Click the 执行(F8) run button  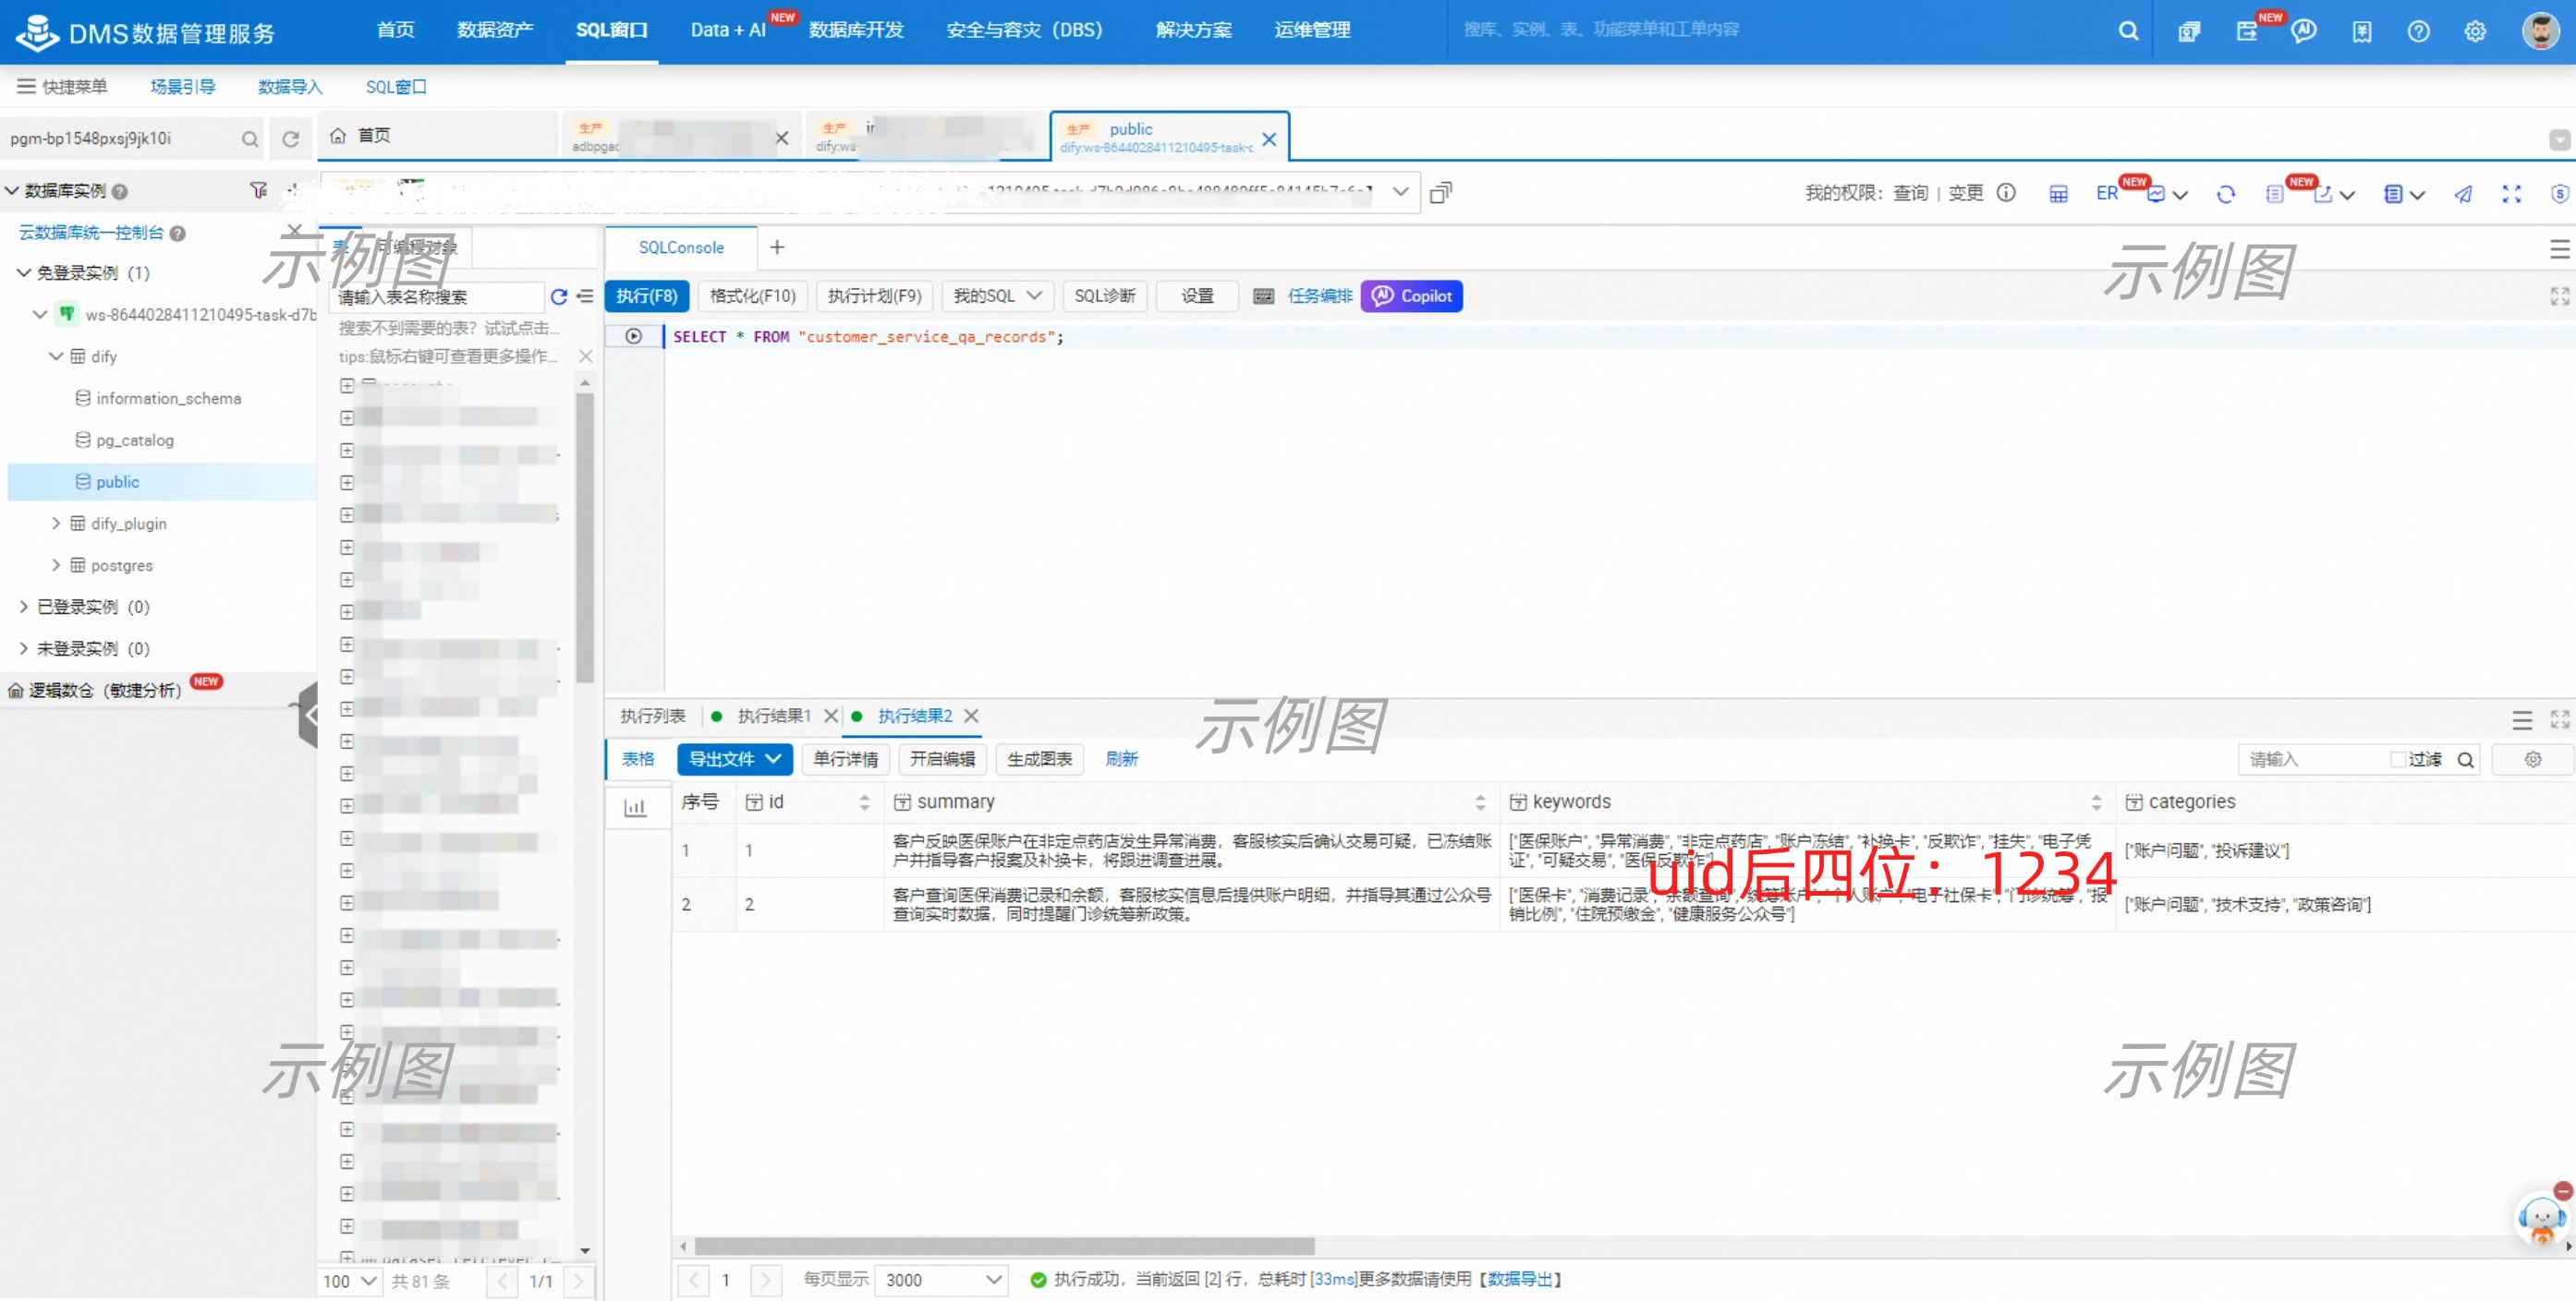(647, 295)
